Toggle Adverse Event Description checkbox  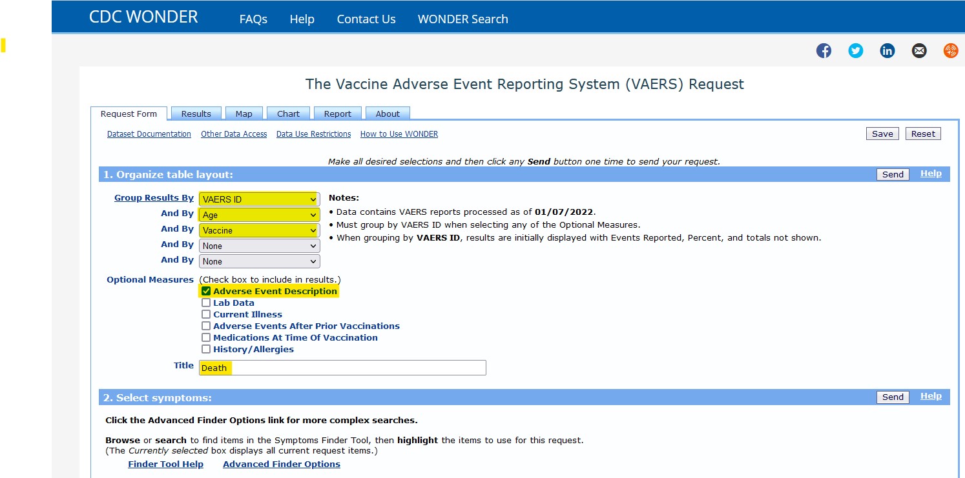point(206,291)
